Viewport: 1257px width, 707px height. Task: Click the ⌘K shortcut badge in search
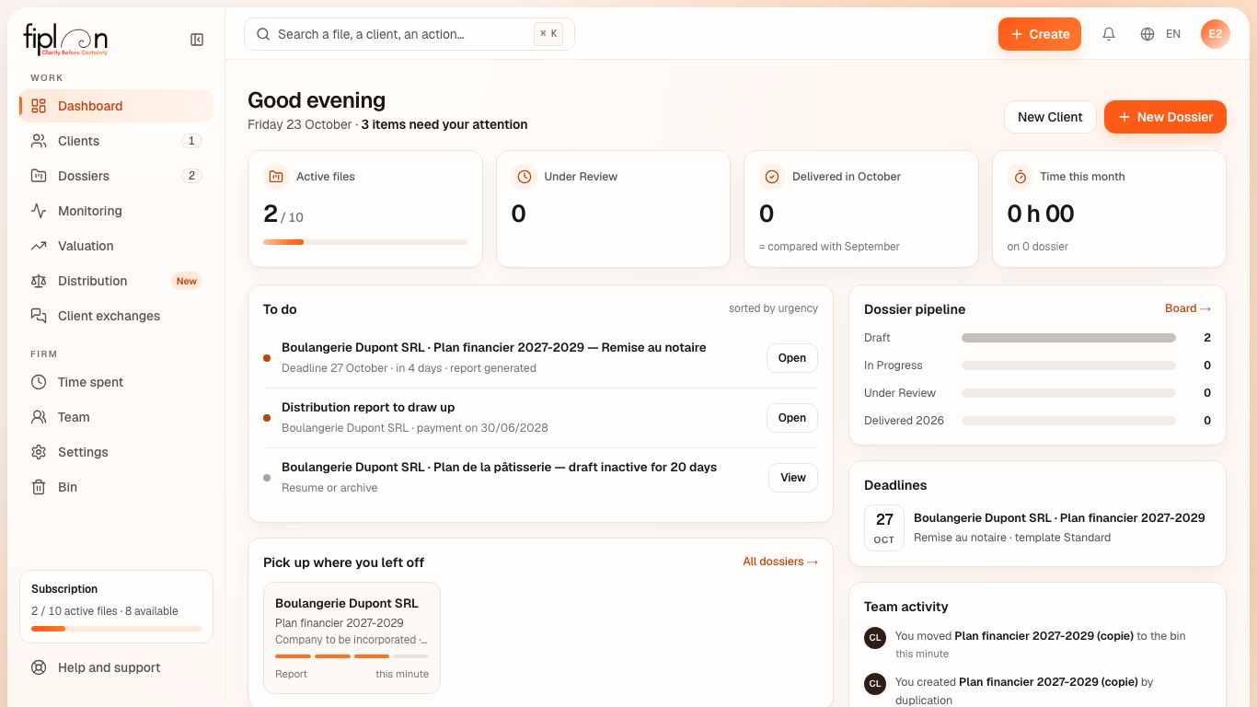pyautogui.click(x=548, y=34)
